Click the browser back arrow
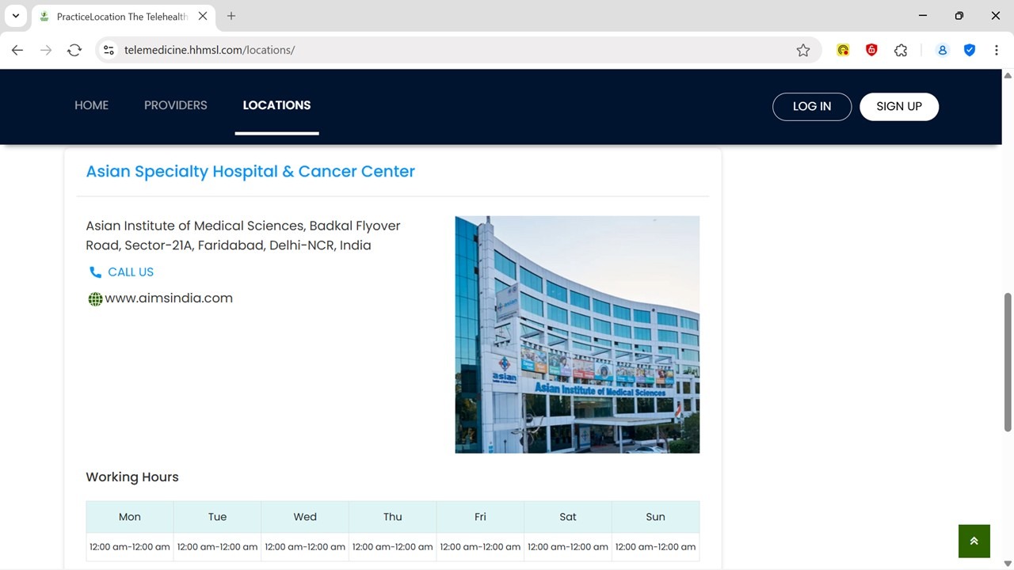 [x=17, y=50]
